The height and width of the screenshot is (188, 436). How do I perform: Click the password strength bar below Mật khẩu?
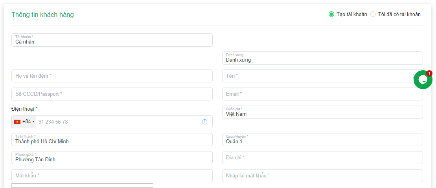pos(82,185)
